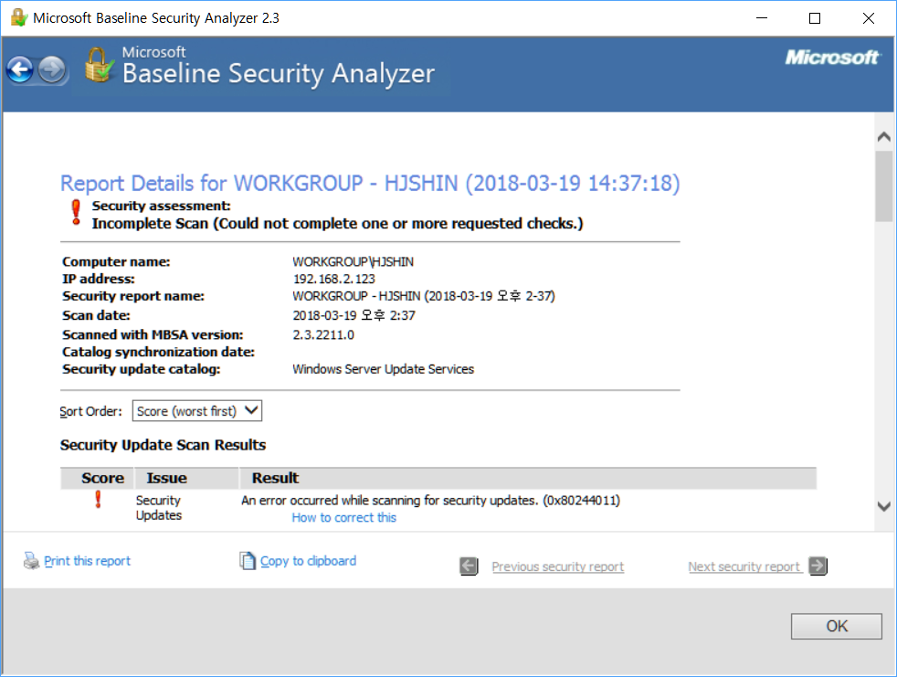Click Security Updates issue cell
The height and width of the screenshot is (677, 897).
tap(158, 508)
